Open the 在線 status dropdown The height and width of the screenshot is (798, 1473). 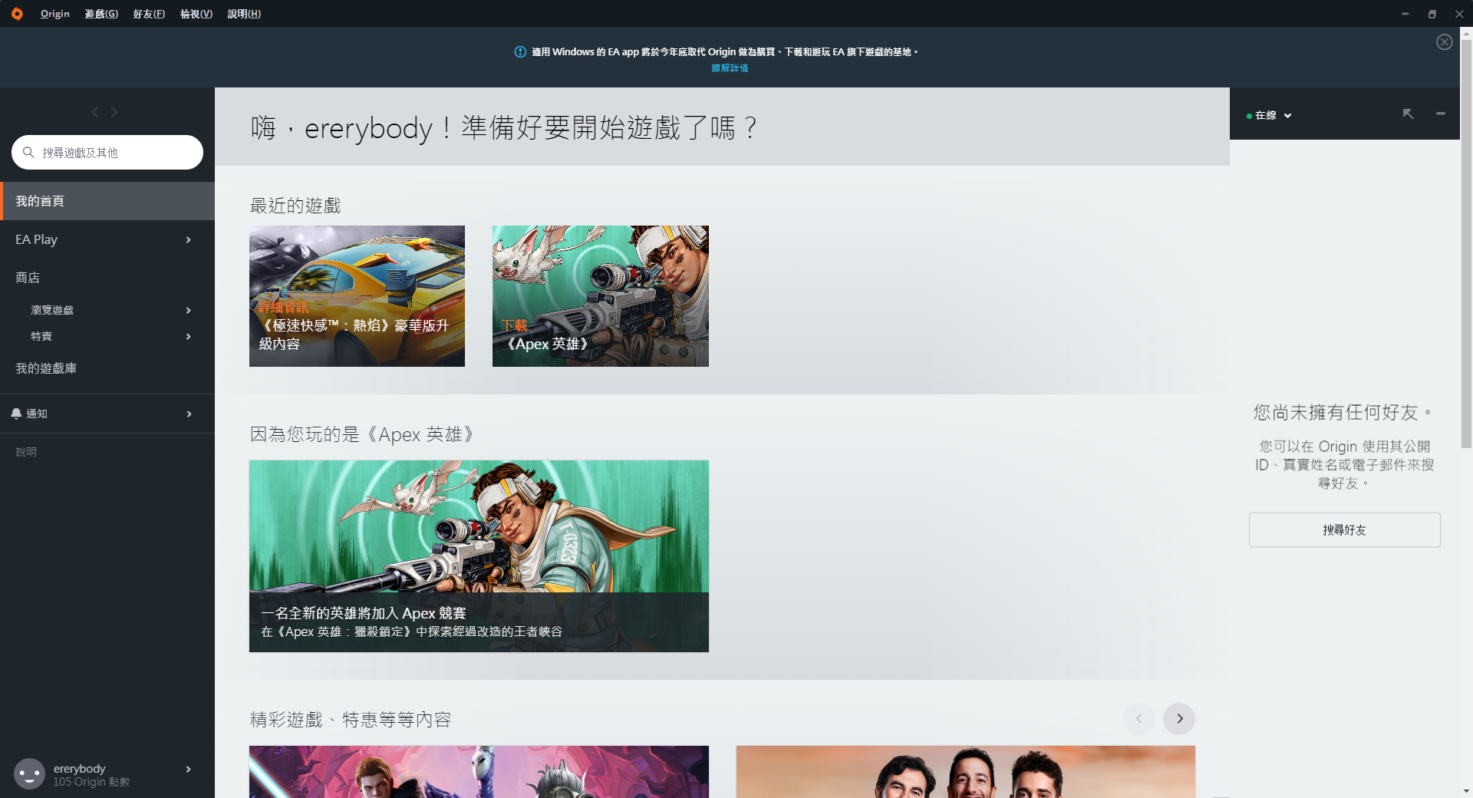[1269, 115]
